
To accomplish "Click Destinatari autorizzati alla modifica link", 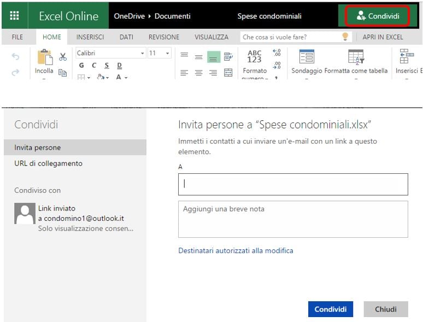I will 236,250.
